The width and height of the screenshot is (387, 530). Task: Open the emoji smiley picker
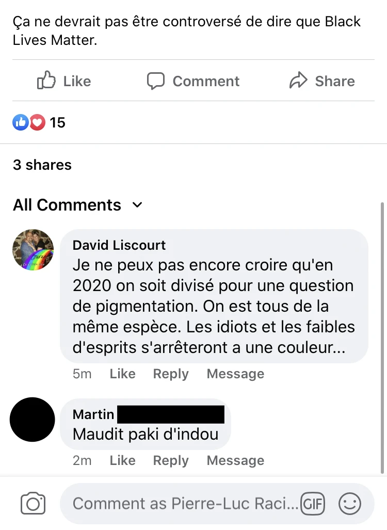[x=349, y=504]
